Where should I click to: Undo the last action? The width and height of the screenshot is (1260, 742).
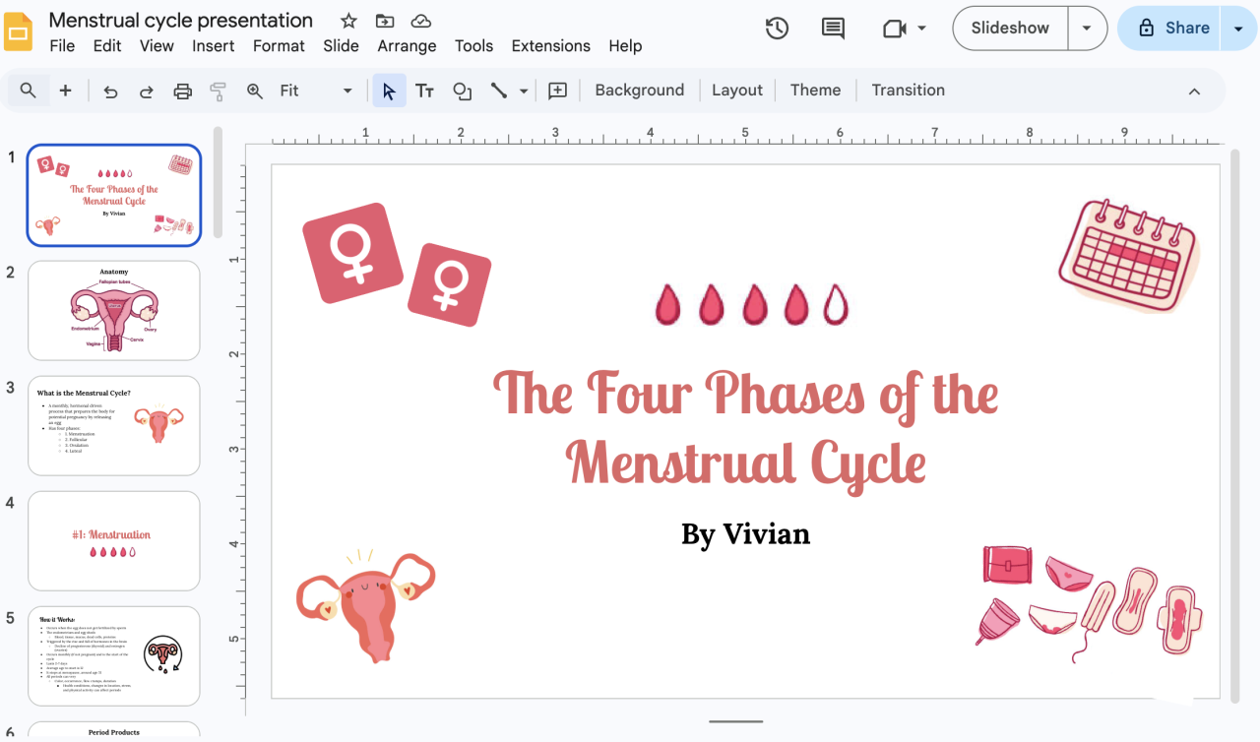pos(110,91)
